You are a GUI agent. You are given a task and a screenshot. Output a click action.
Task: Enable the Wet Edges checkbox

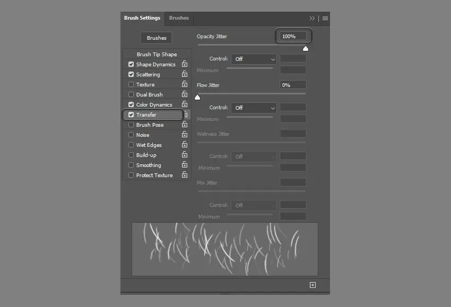pyautogui.click(x=131, y=145)
